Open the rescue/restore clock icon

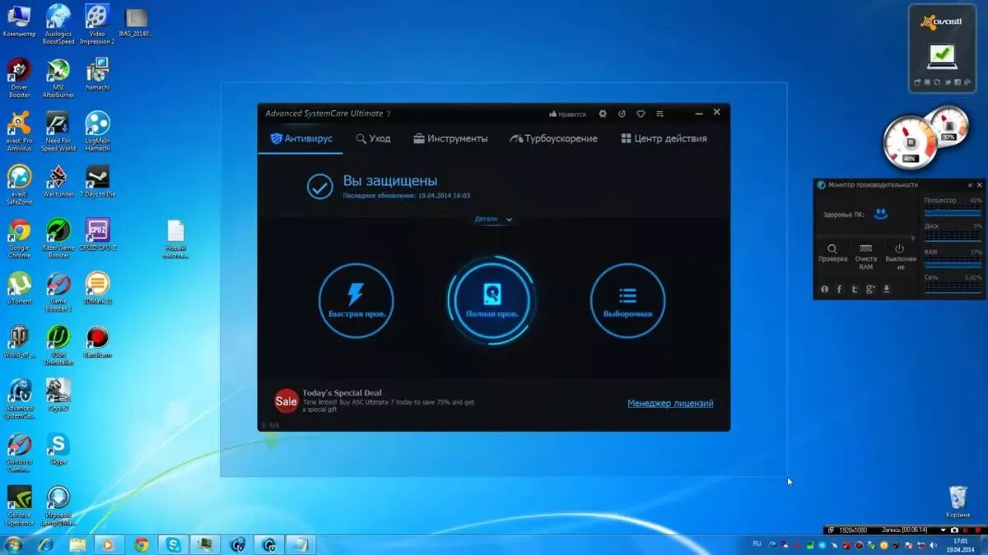(622, 113)
